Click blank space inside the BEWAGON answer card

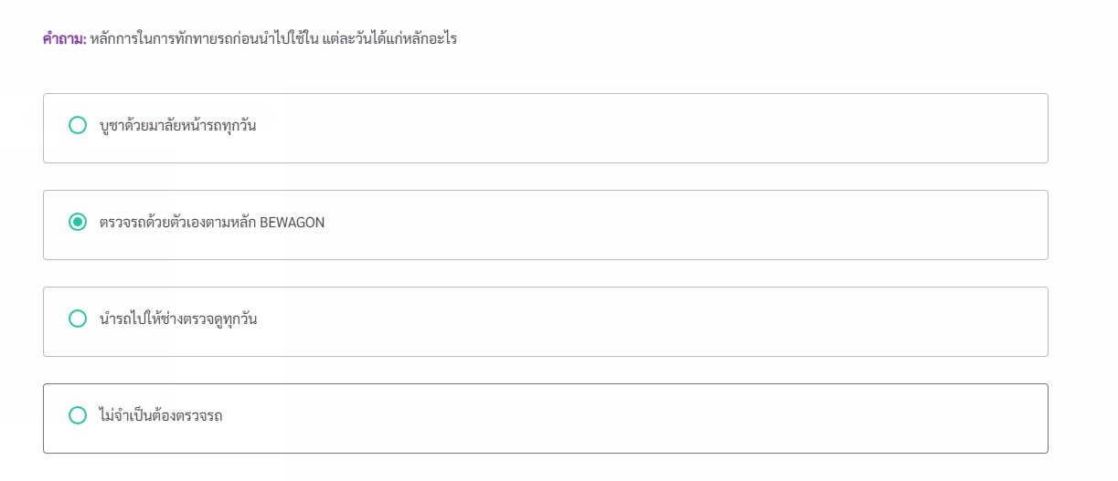(x=640, y=225)
